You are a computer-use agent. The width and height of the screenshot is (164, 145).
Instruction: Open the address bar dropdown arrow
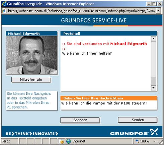click(158, 11)
